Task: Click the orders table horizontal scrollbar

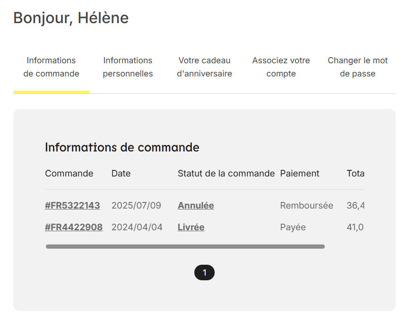Action: coord(185,246)
